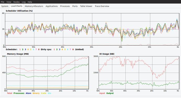Screen dimensions: 181x98
Task: Click the 450 label on memory axis
Action: pos(4,73)
